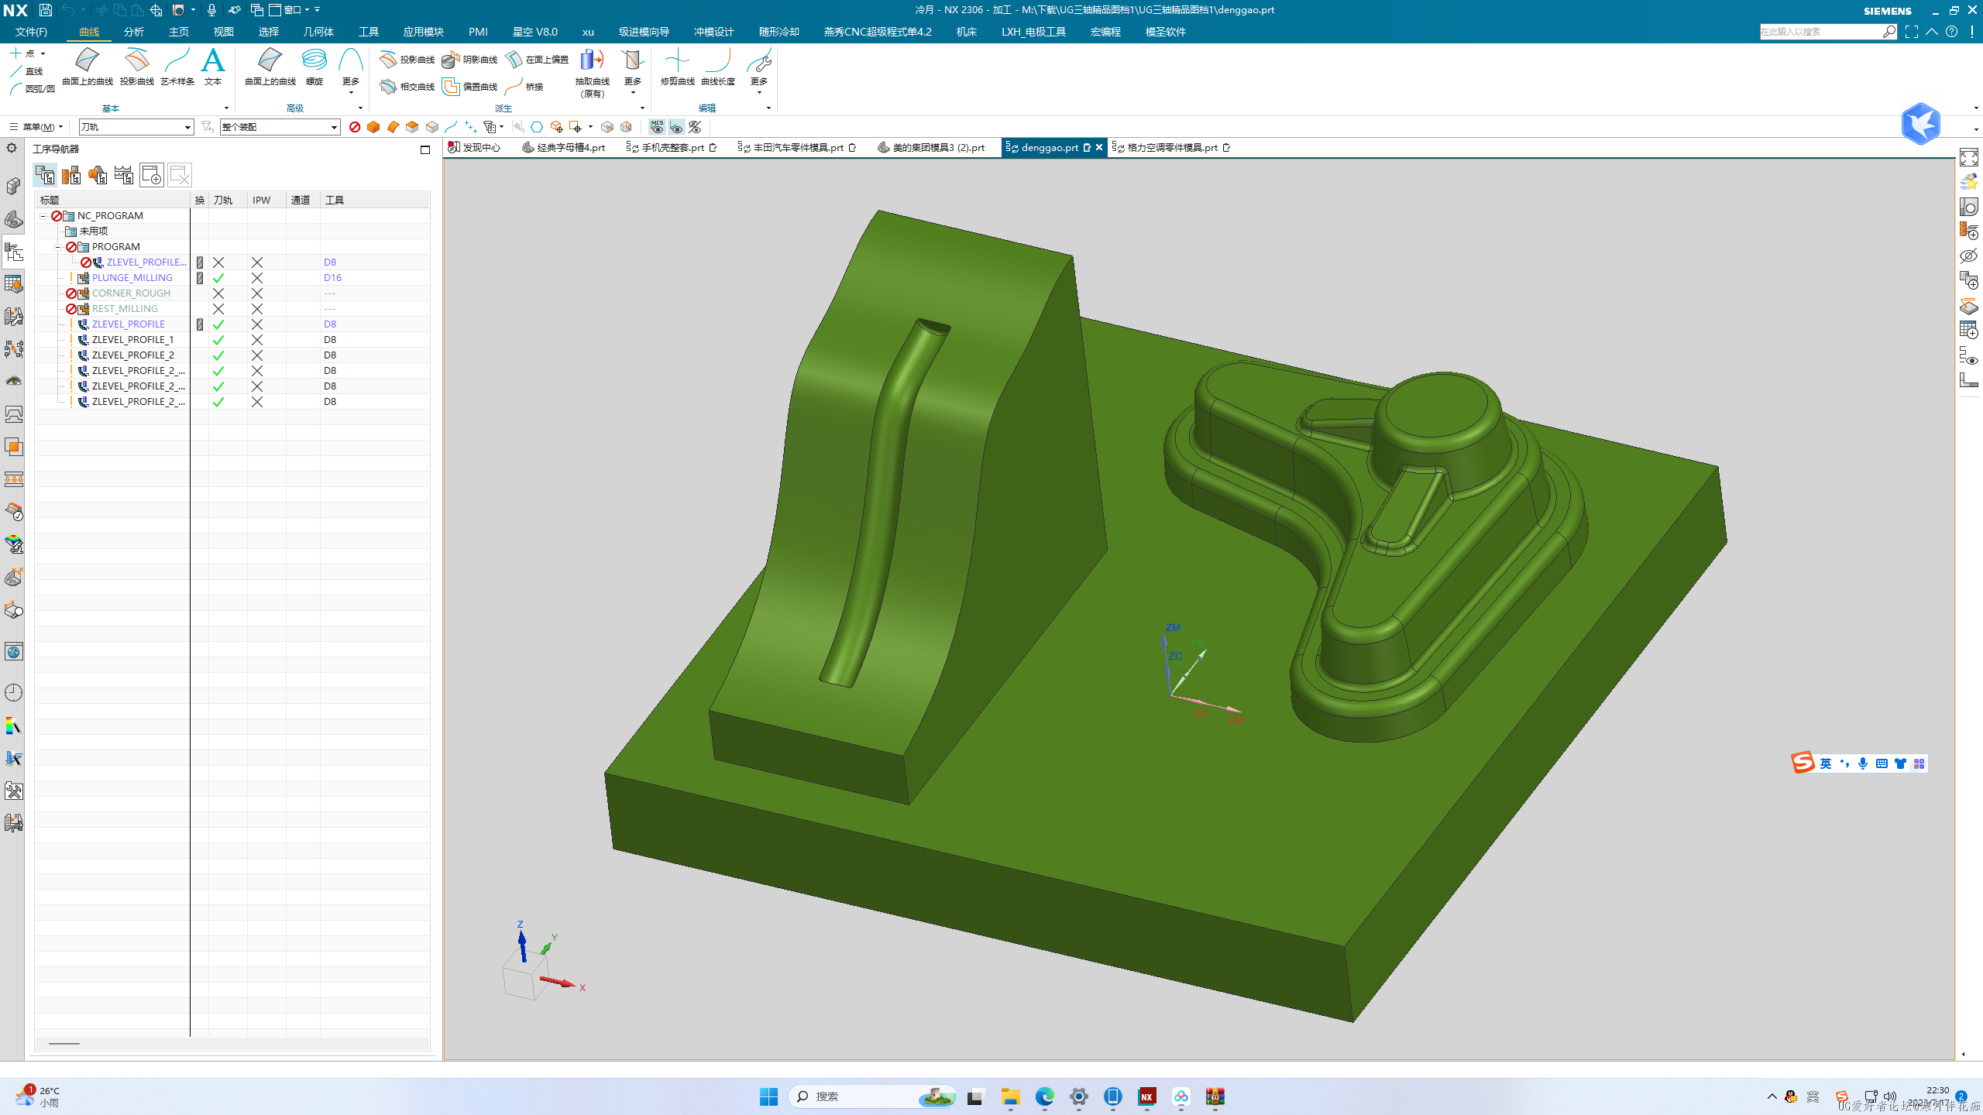This screenshot has width=1983, height=1115.
Task: Collapse the PROGRAM folder node
Action: 57,247
